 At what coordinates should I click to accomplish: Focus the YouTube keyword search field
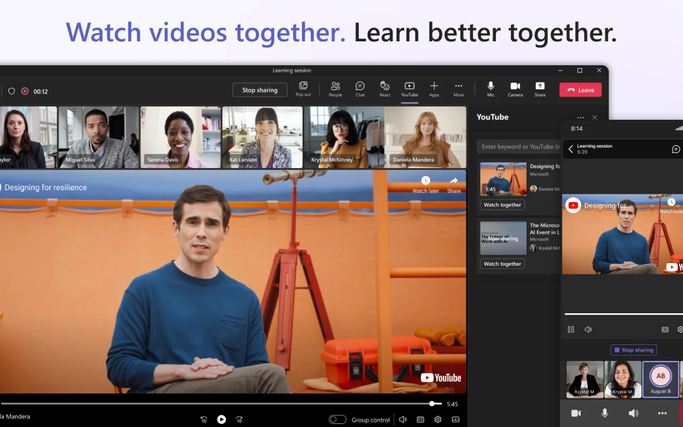[x=519, y=146]
